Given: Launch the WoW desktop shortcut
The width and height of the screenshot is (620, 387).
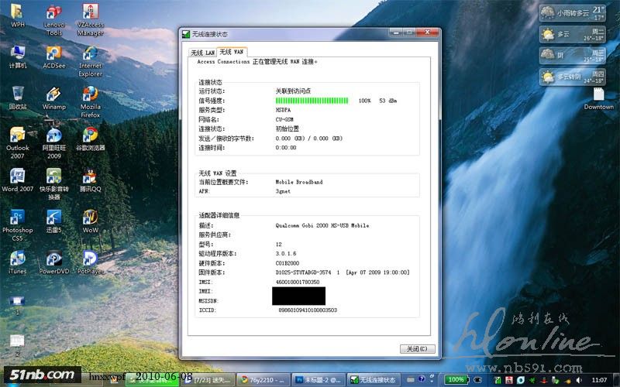Looking at the screenshot, I should pyautogui.click(x=91, y=217).
